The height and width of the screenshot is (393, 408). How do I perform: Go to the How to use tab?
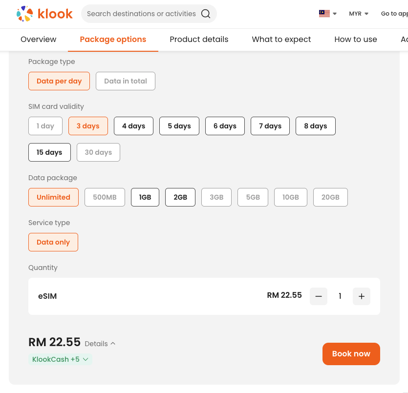point(356,40)
